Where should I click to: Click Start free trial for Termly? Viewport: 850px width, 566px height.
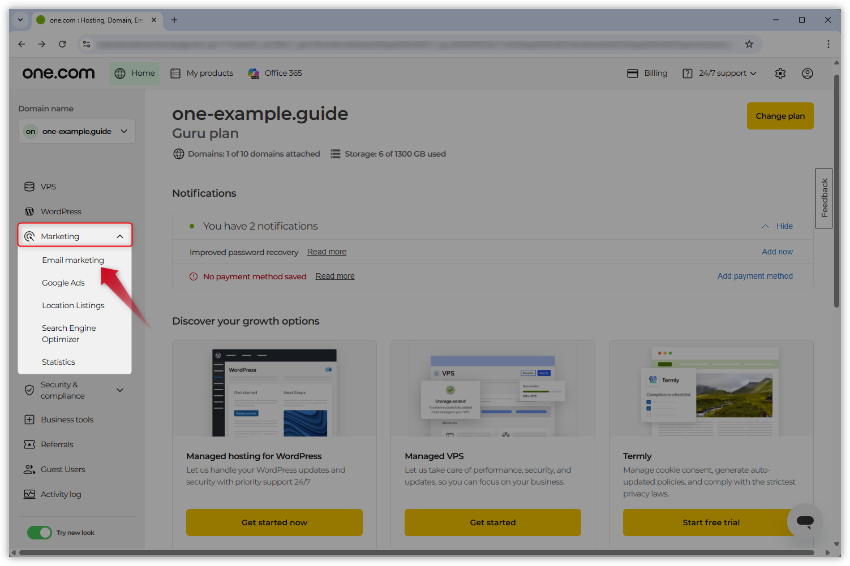point(711,522)
